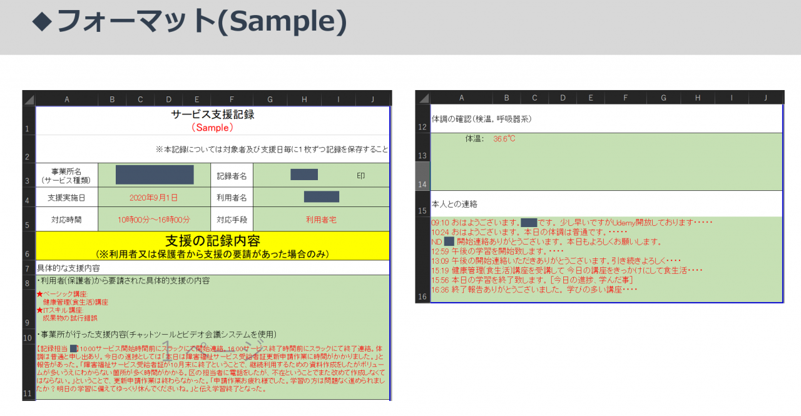Screen dimensions: 801x416
Task: Click the 具体的な支援内容 cell
Action: [x=213, y=268]
